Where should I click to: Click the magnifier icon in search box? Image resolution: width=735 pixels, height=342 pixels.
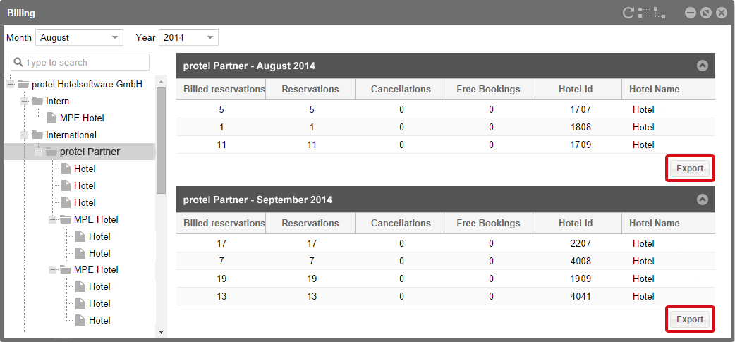tap(18, 62)
